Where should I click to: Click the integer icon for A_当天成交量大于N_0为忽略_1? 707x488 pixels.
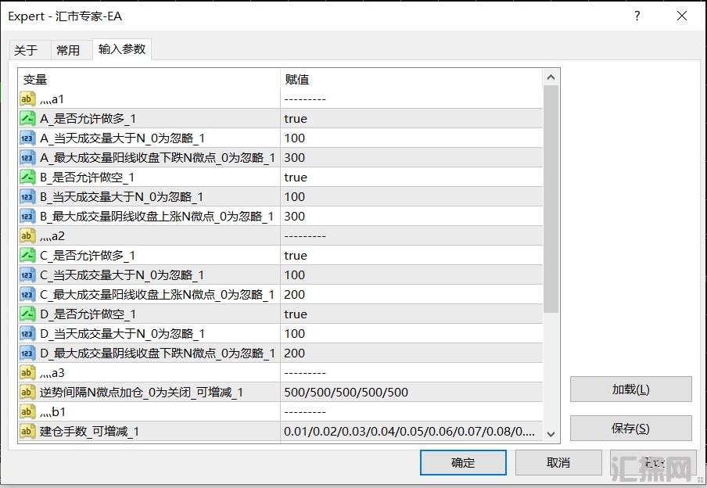point(27,138)
